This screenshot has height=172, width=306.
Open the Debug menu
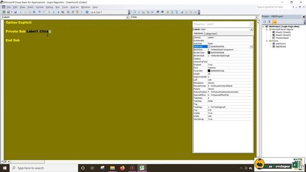point(49,7)
